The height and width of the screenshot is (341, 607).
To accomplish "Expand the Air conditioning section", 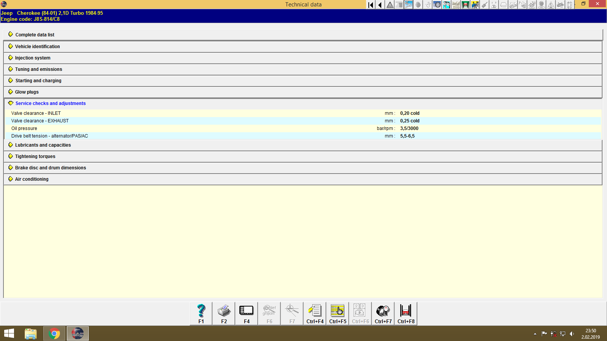I will (x=31, y=179).
